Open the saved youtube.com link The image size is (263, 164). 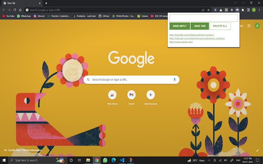(x=182, y=41)
